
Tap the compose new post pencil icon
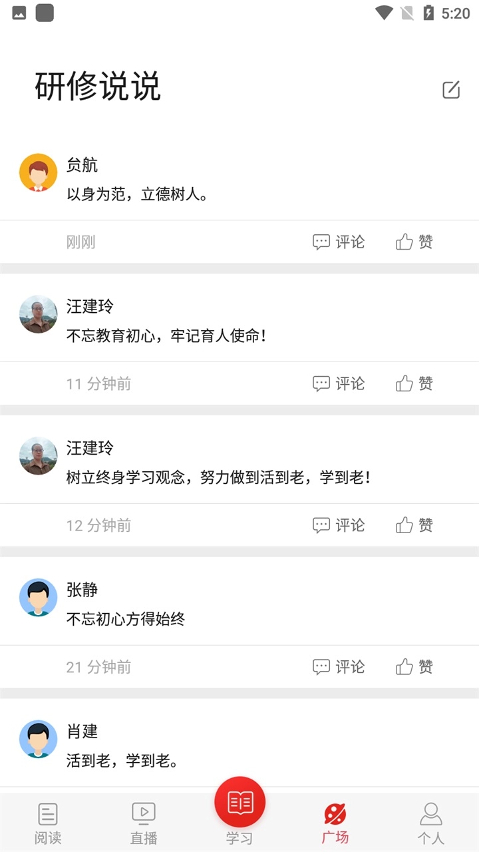click(451, 90)
